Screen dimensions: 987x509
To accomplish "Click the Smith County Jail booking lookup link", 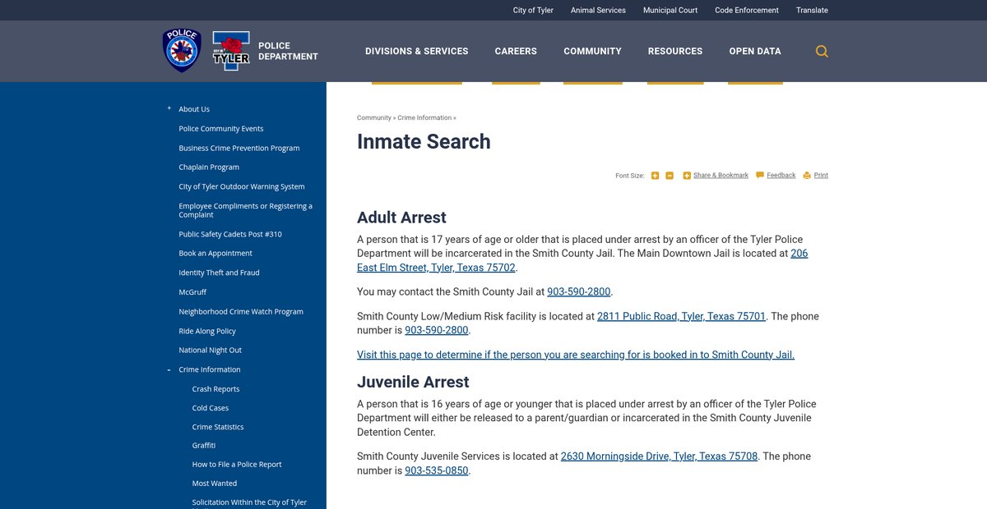I will [x=575, y=355].
